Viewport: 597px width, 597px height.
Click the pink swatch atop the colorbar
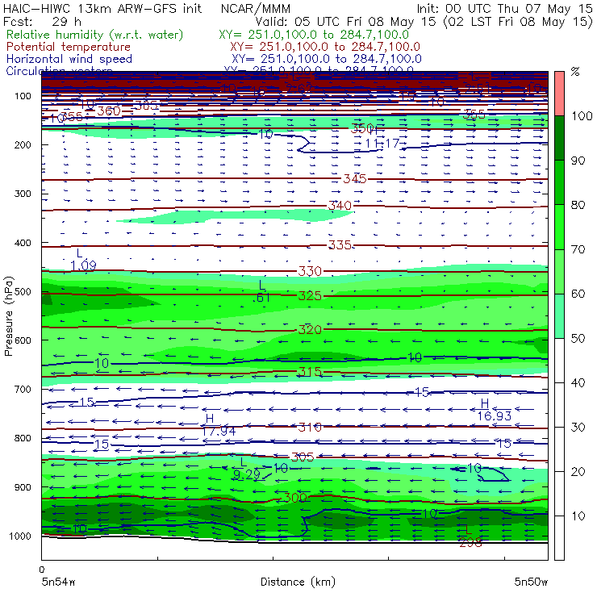point(559,94)
